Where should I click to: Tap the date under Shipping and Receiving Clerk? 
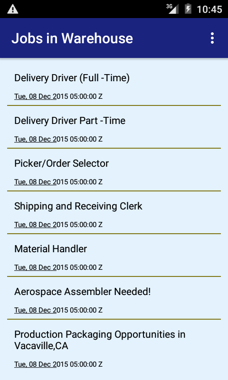pyautogui.click(x=58, y=225)
